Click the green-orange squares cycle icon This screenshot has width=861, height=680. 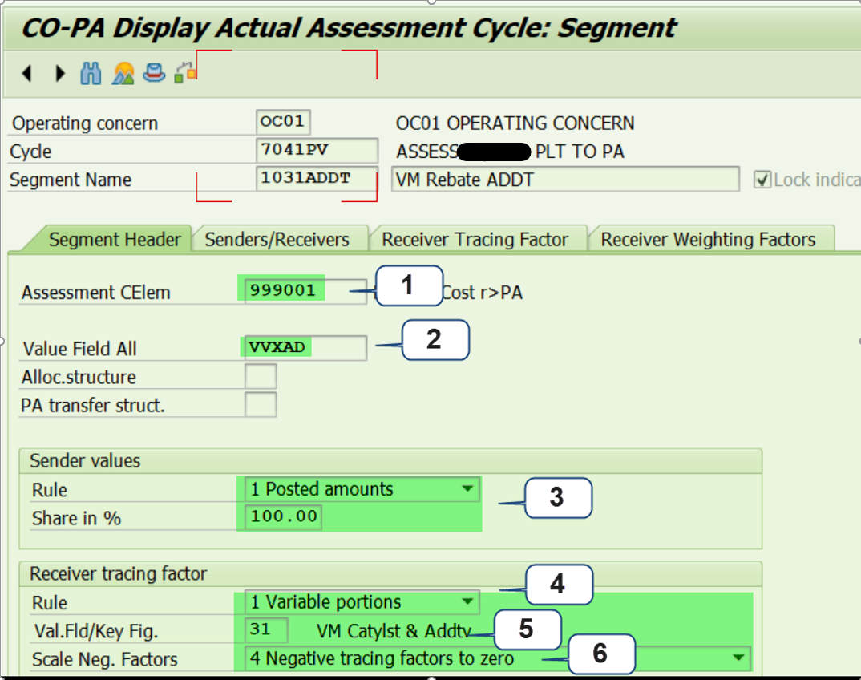185,74
